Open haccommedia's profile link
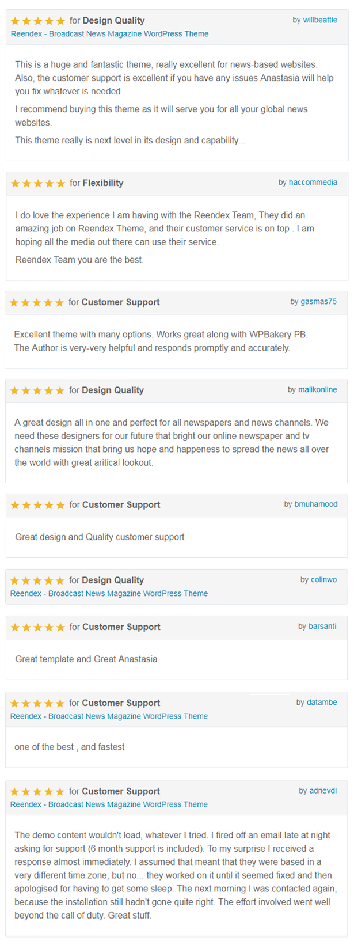This screenshot has height=945, width=354. 313,183
